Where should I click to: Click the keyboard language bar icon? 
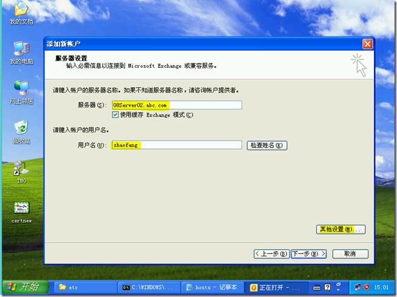click(317, 287)
